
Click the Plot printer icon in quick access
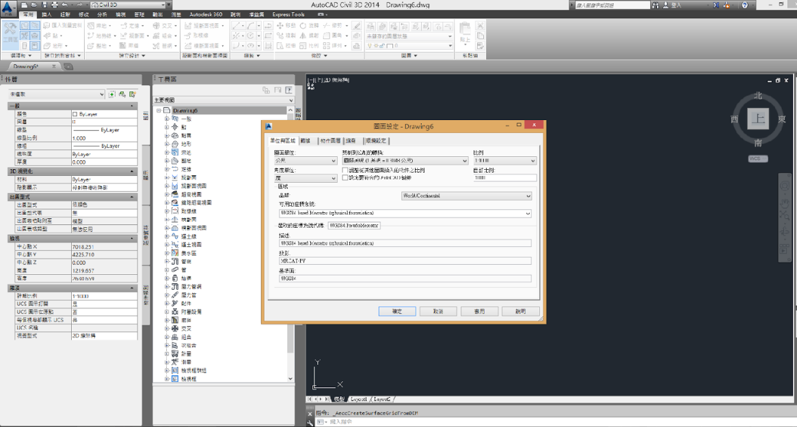click(55, 5)
